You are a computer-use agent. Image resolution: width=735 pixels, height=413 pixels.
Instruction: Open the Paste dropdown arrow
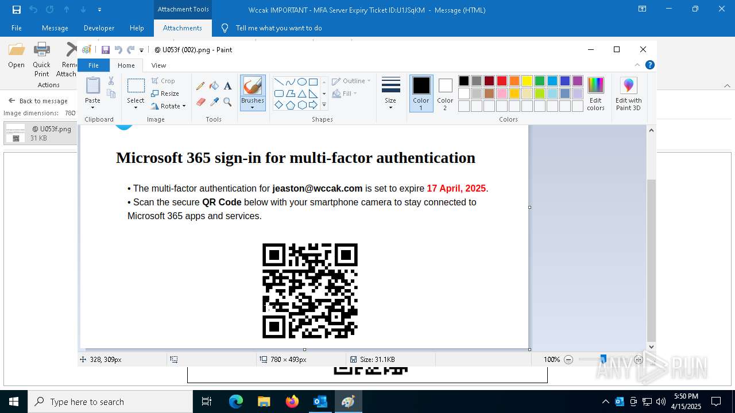pyautogui.click(x=92, y=107)
